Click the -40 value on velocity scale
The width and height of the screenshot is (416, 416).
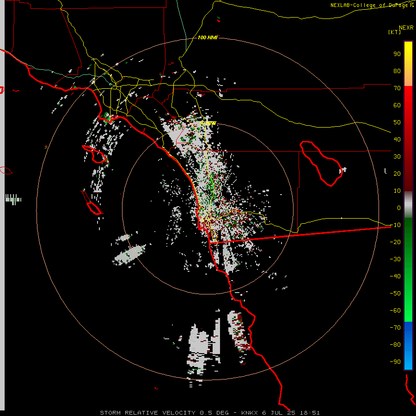point(395,276)
